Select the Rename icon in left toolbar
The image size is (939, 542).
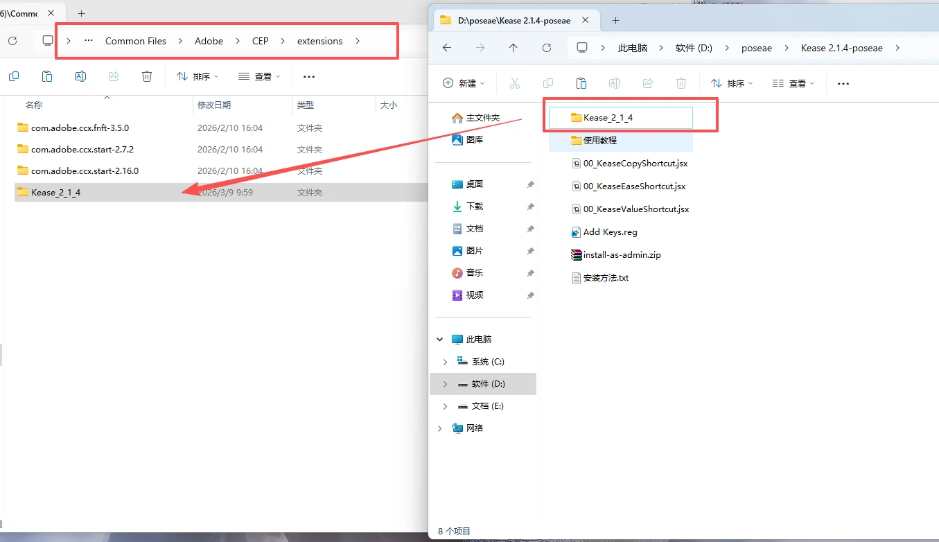tap(80, 76)
